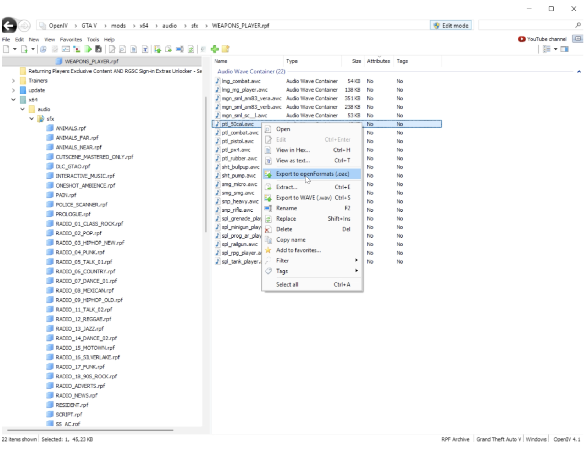
Task: Choose Export to openFormats (.oac)
Action: [x=312, y=174]
